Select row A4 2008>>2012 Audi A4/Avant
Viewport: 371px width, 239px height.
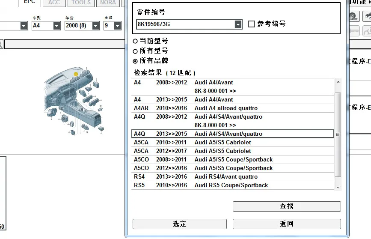pos(233,87)
